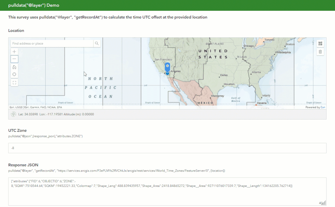Image resolution: width=335 pixels, height=207 pixels.
Task: Click the Altitude (m): 0.00000 text
Action: (x=79, y=114)
